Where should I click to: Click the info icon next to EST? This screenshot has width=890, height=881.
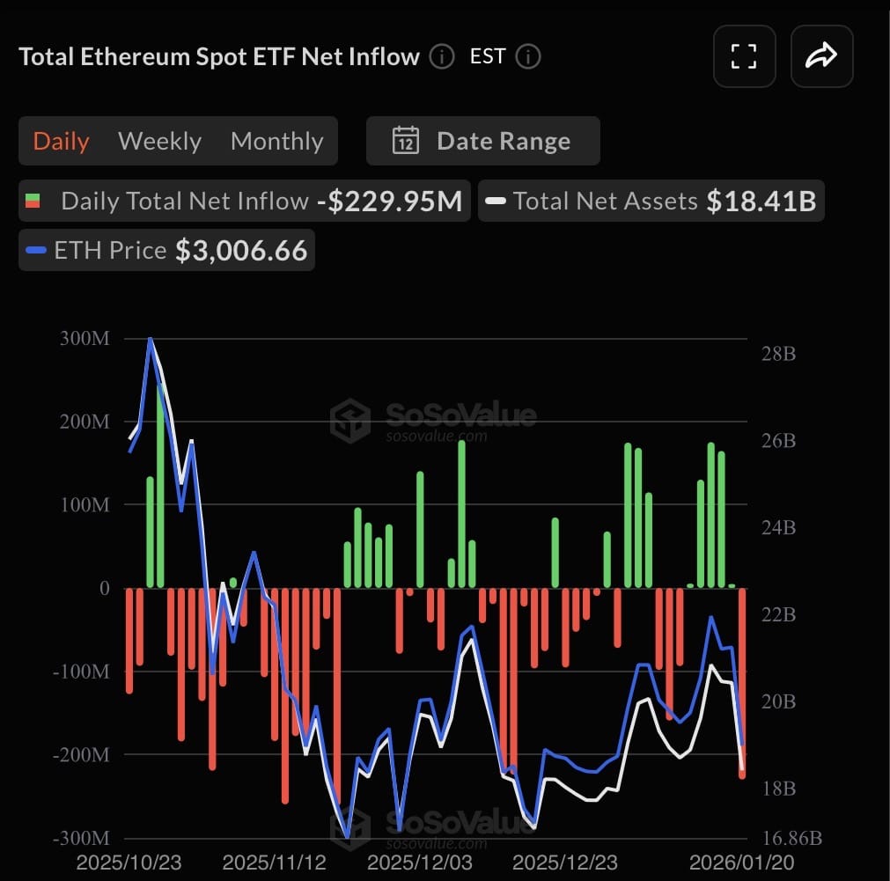point(527,57)
